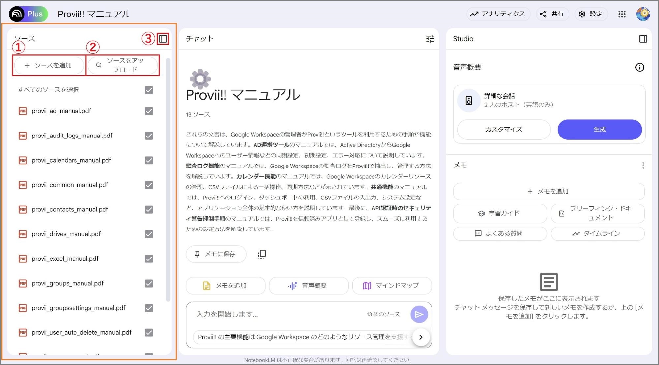
Task: Collapse the ソース panel
Action: pos(163,39)
